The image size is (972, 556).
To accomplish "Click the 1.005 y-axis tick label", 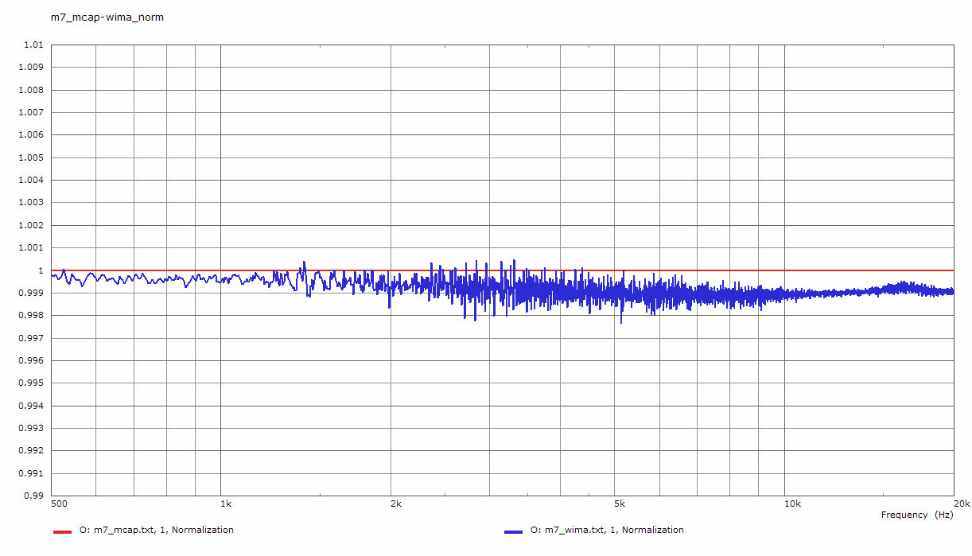I will coord(30,157).
